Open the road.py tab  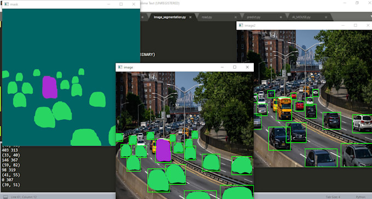(207, 17)
